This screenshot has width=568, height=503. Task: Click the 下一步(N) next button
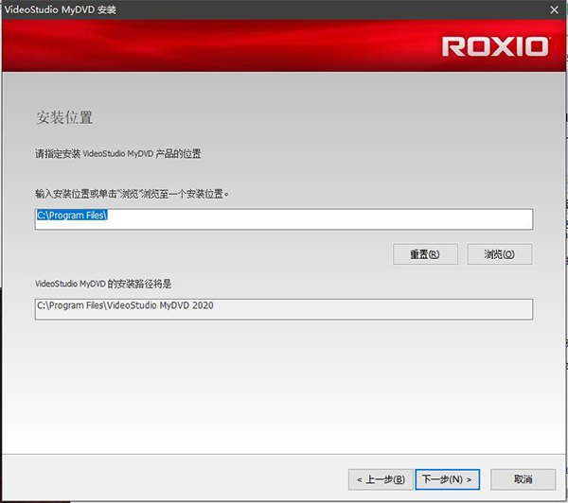[x=448, y=479]
